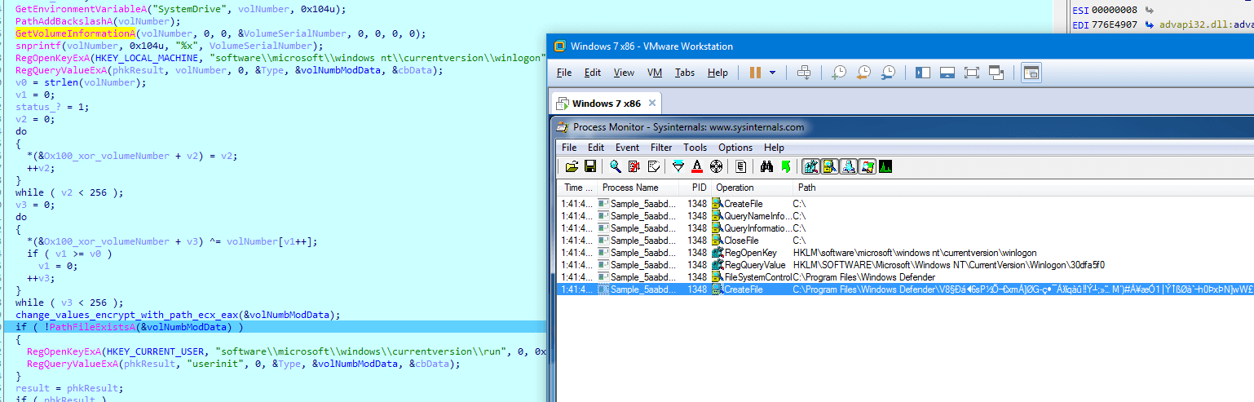This screenshot has width=1254, height=402.
Task: Open Process Monitor Tools menu
Action: pyautogui.click(x=695, y=148)
